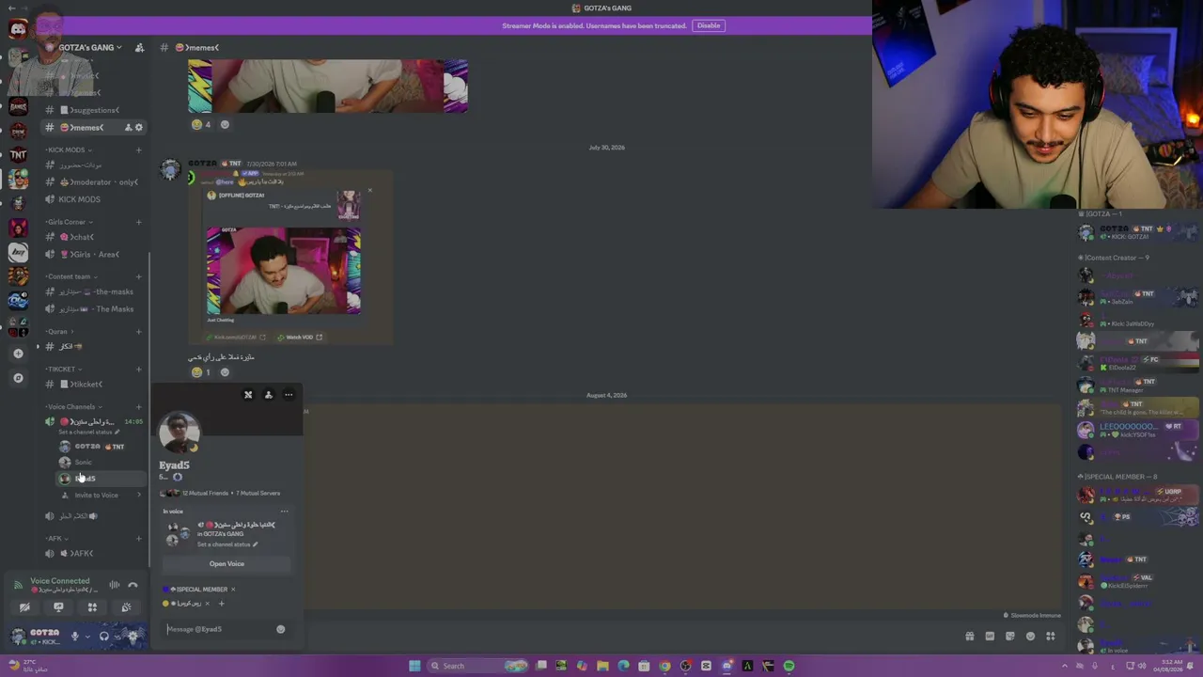This screenshot has width=1203, height=677.
Task: Collapse the Content team category
Action: 70,276
